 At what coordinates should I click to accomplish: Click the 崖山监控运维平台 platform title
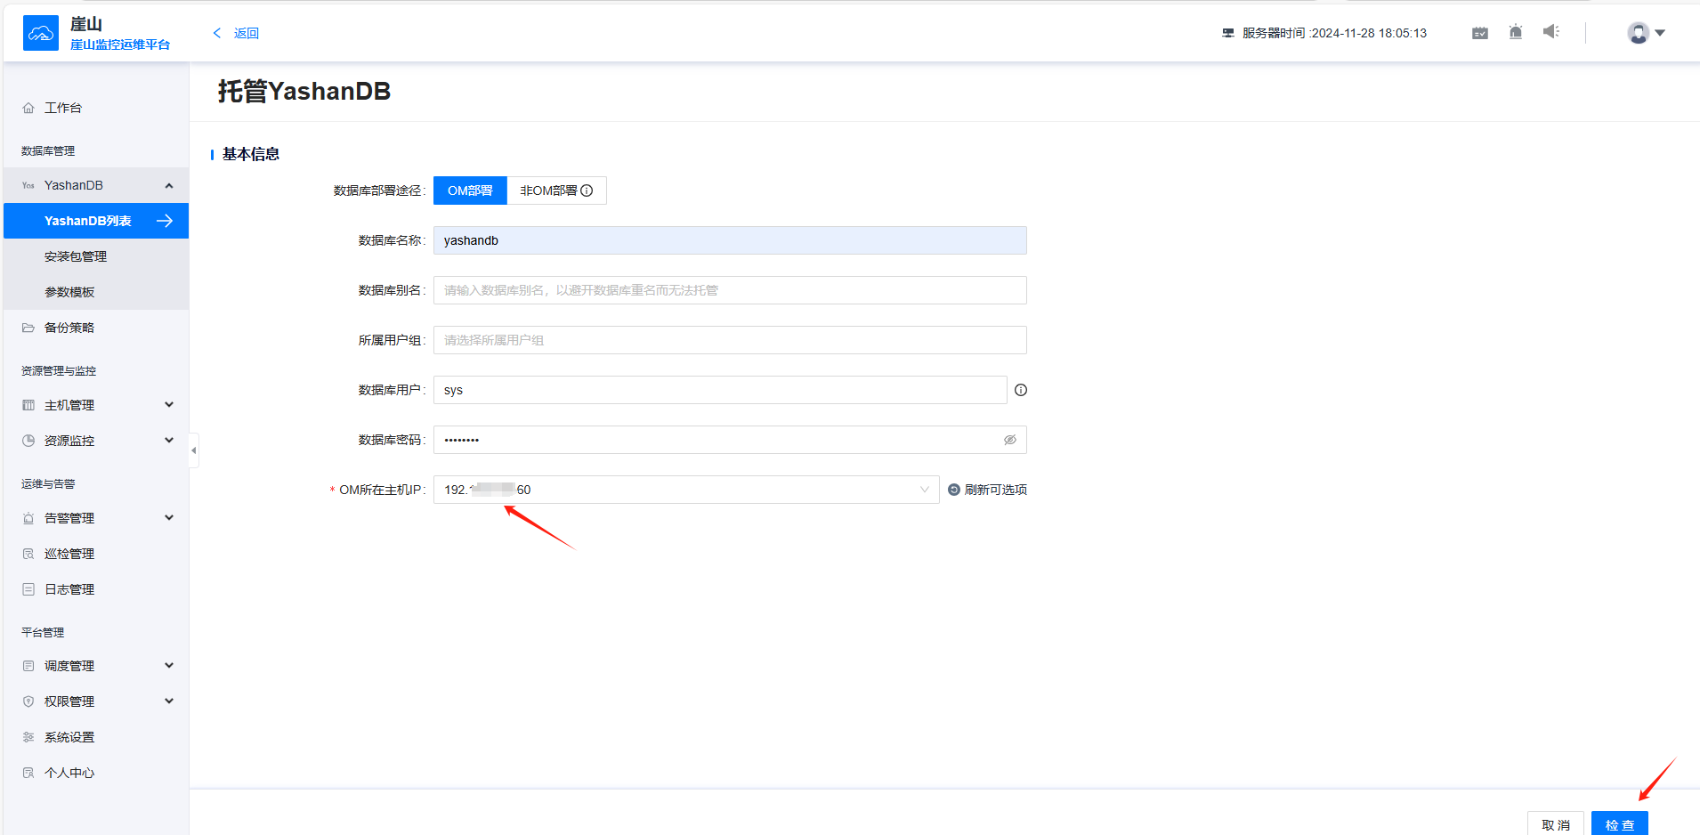pos(120,45)
